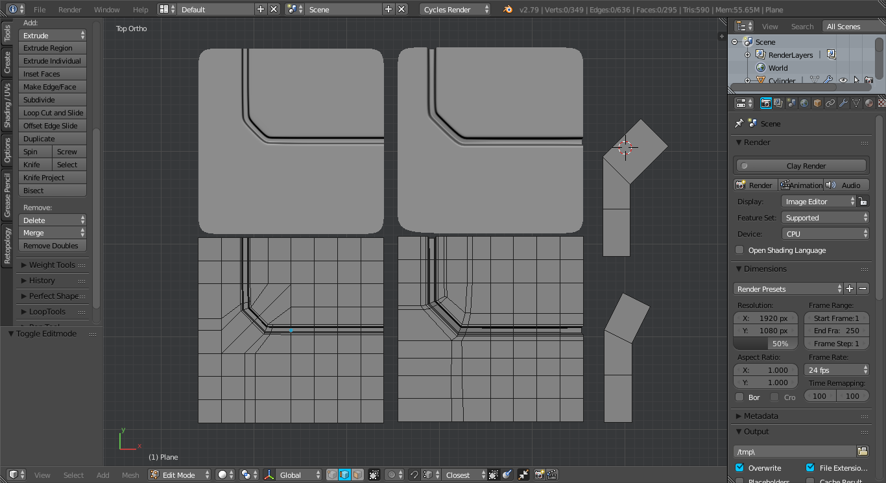Expand the Weight Tools panel
Screen dimensions: 886x483
coord(52,265)
